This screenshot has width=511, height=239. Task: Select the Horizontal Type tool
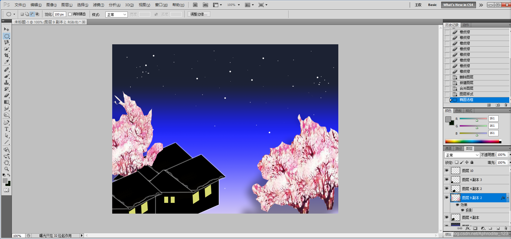(7, 129)
